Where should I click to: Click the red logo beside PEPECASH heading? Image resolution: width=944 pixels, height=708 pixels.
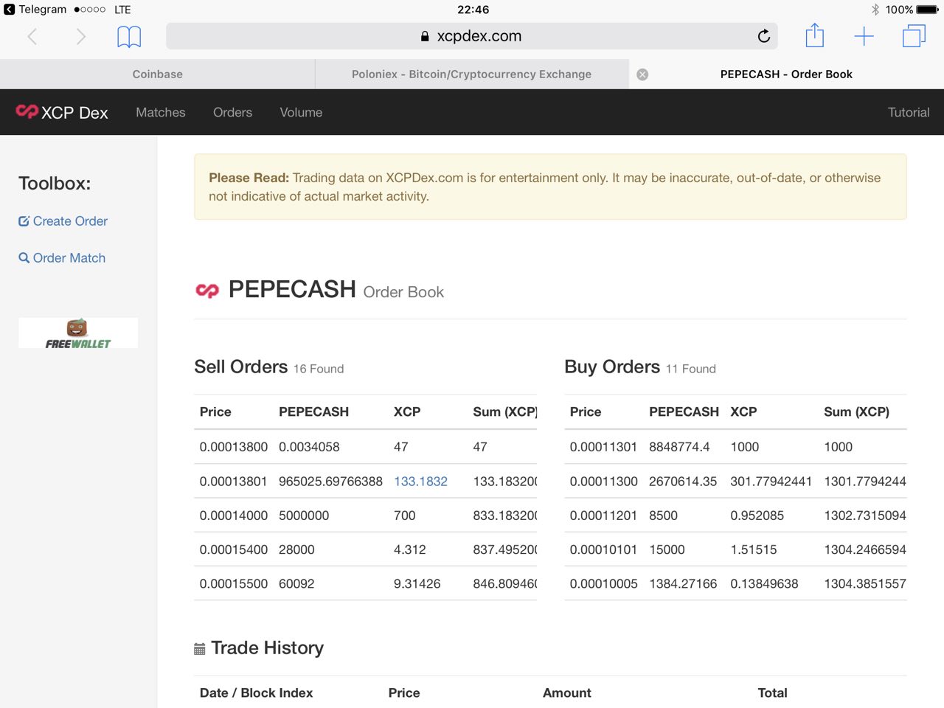[x=207, y=291]
